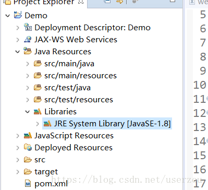Select the Java Resources label
This screenshot has height=190, width=208.
tap(63, 52)
